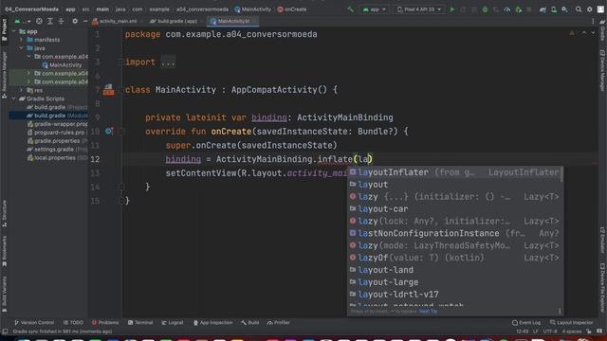
Task: Click the green Debug bug icon
Action: (x=485, y=9)
